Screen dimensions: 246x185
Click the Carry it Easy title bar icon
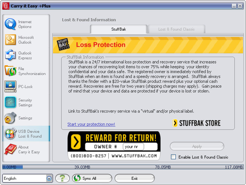(x=6, y=6)
